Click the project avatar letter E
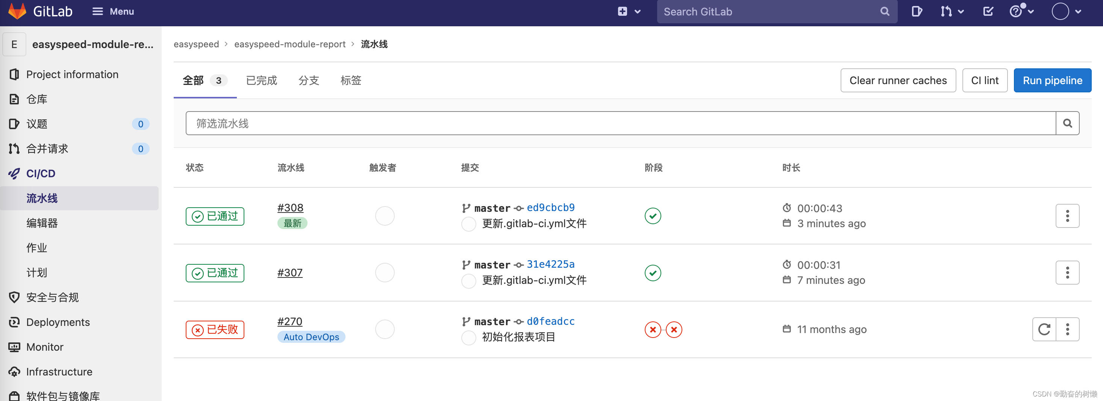The width and height of the screenshot is (1103, 401). [x=14, y=44]
